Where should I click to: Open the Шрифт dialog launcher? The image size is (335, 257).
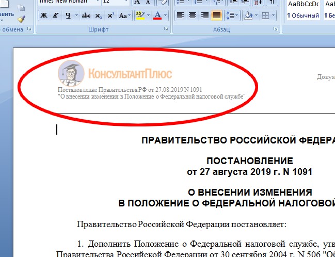(x=165, y=29)
